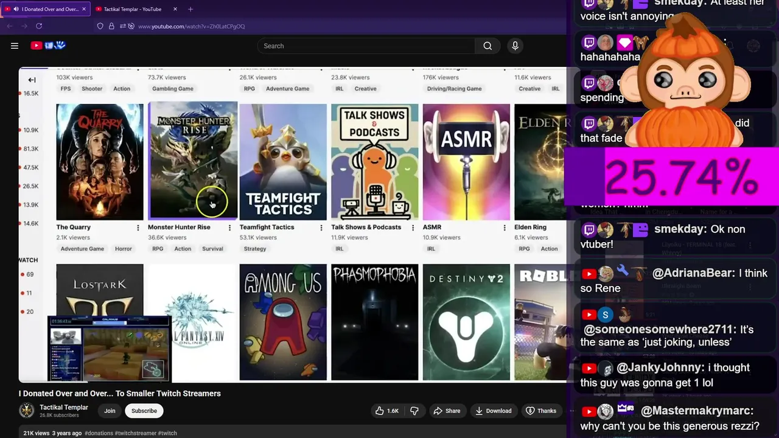Screen dimensions: 779x438
Task: Click the search magnifier button
Action: click(x=487, y=46)
